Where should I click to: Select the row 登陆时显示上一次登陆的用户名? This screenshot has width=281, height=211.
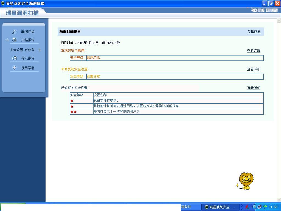pyautogui.click(x=167, y=112)
